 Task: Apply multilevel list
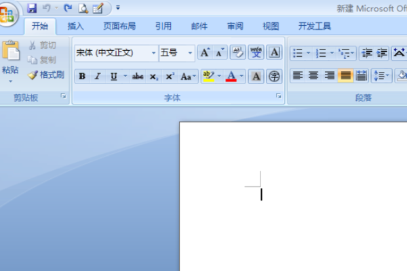coord(346,53)
